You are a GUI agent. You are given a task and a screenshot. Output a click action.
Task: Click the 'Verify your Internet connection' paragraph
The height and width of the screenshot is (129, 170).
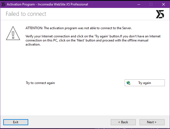tap(93, 40)
